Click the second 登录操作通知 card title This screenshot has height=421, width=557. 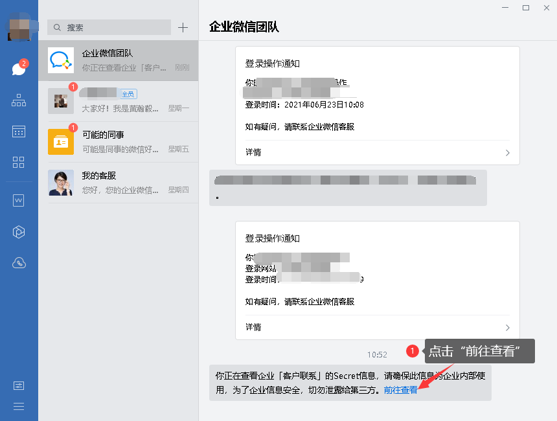coord(273,238)
